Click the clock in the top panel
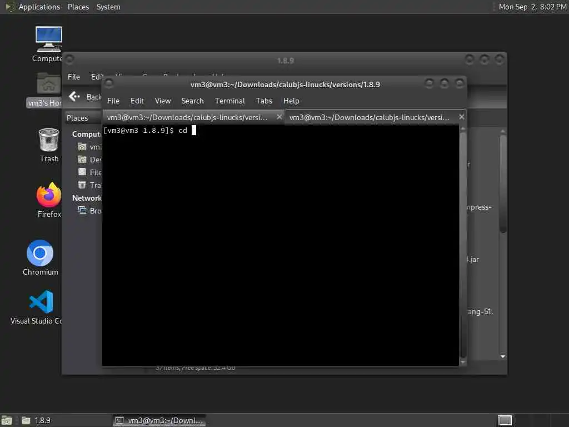Screen dimensions: 569x427 [x=532, y=7]
